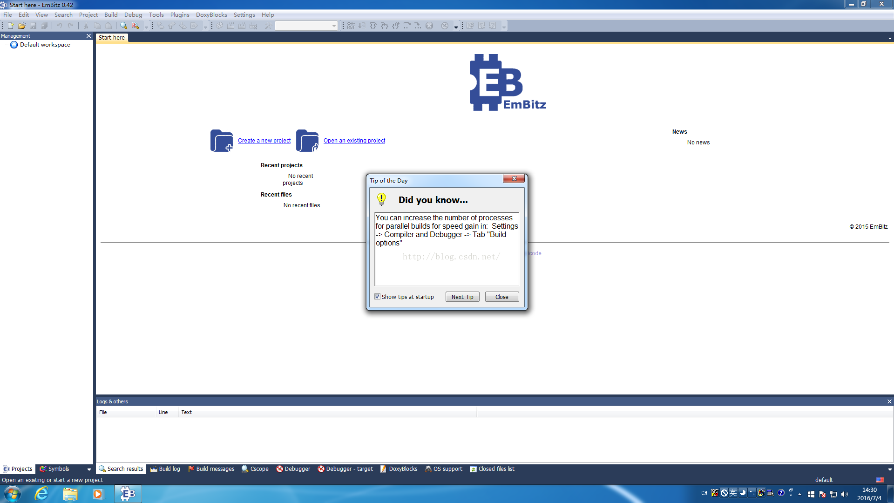Switch to the Symbols tab

click(54, 469)
